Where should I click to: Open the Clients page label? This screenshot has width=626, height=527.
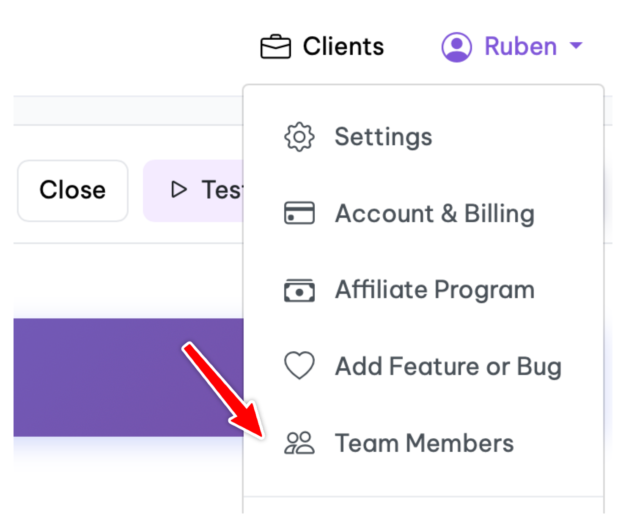[343, 46]
